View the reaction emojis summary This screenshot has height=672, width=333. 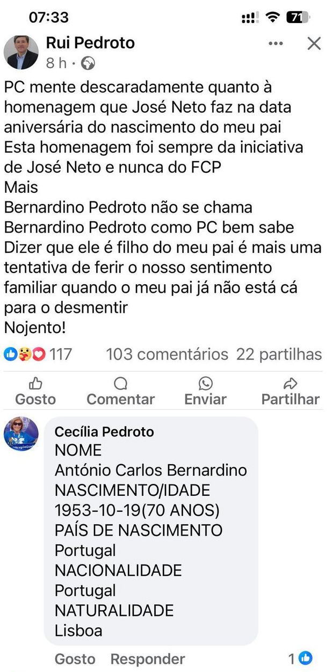(25, 355)
